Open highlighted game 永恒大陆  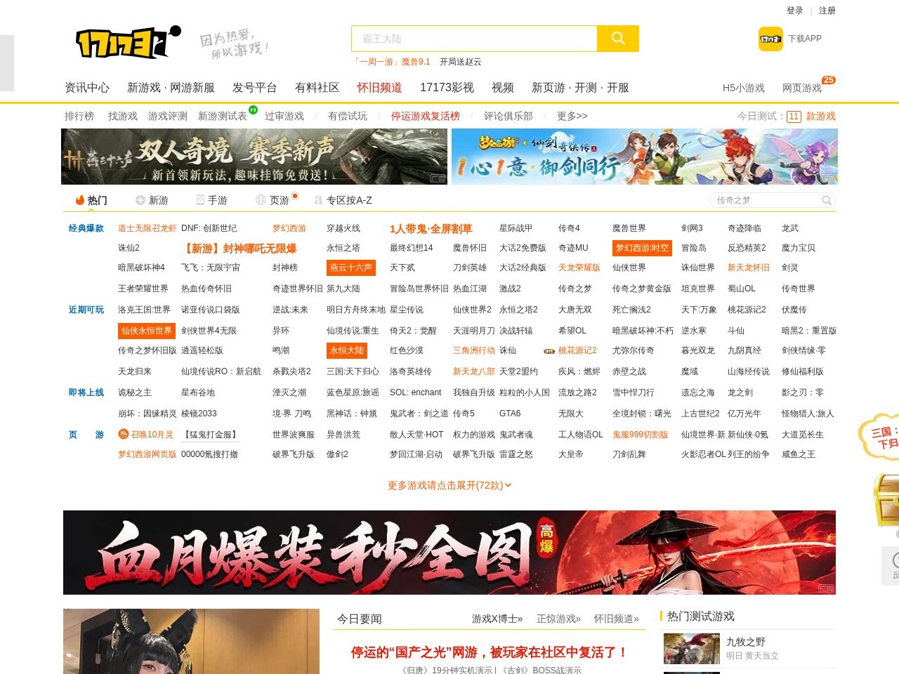[x=347, y=350]
